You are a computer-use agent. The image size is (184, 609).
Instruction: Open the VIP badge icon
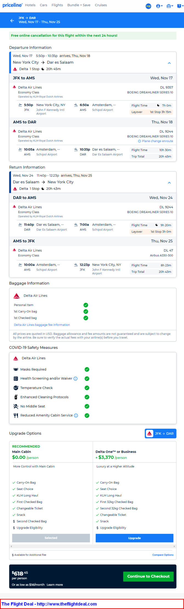pos(148,6)
